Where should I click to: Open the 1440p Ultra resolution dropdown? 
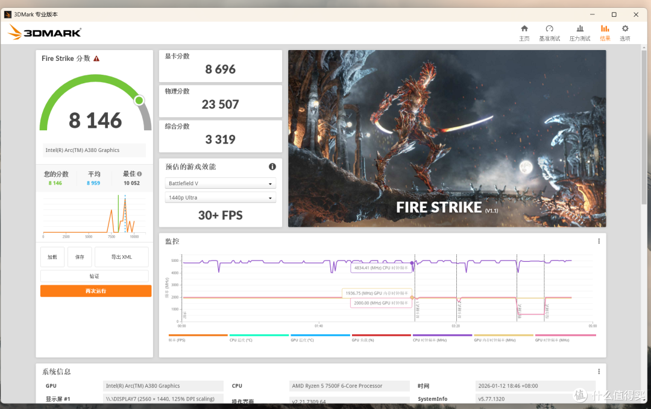click(221, 197)
